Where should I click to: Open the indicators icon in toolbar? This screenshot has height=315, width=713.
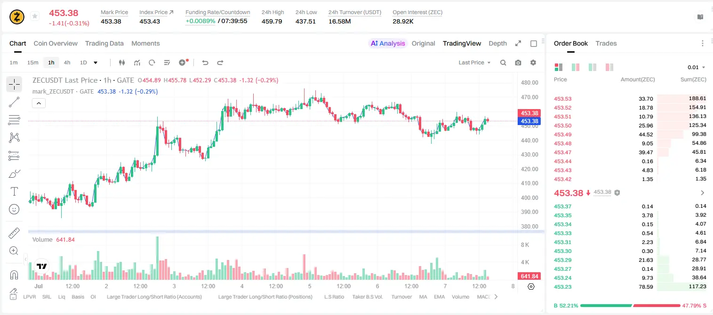click(x=137, y=63)
